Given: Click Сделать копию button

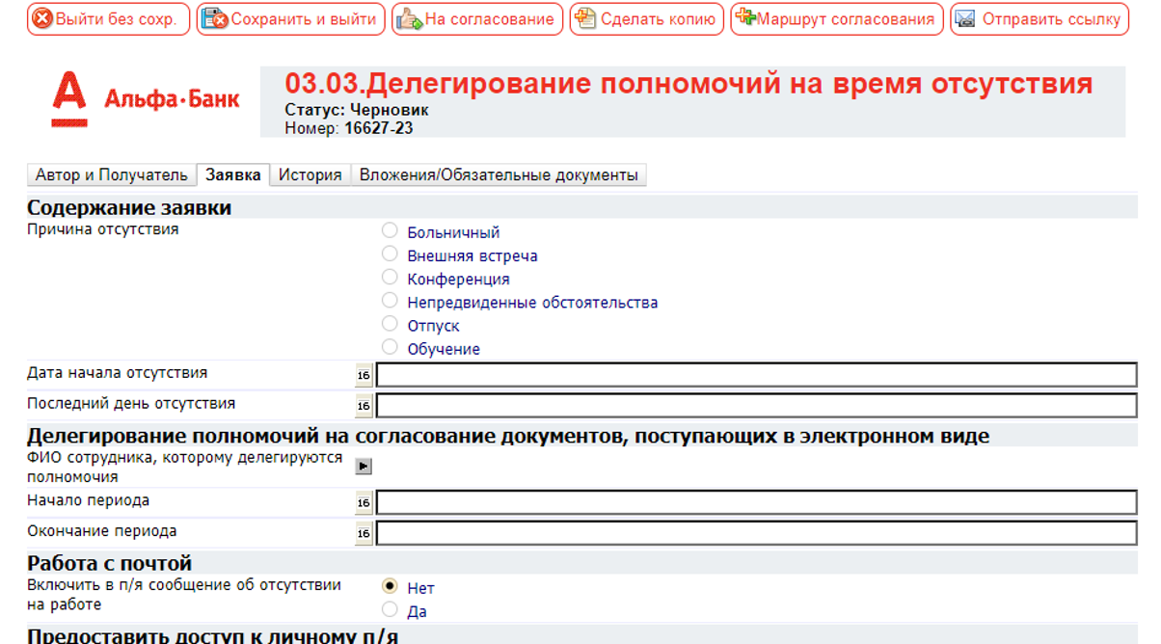Looking at the screenshot, I should click(646, 19).
